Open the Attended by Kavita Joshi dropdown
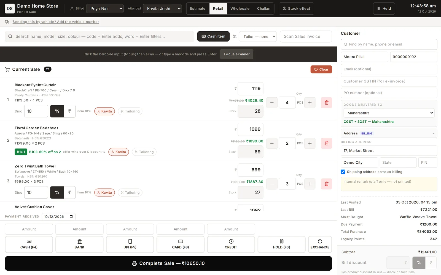Image resolution: width=441 pixels, height=275 pixels. (162, 9)
